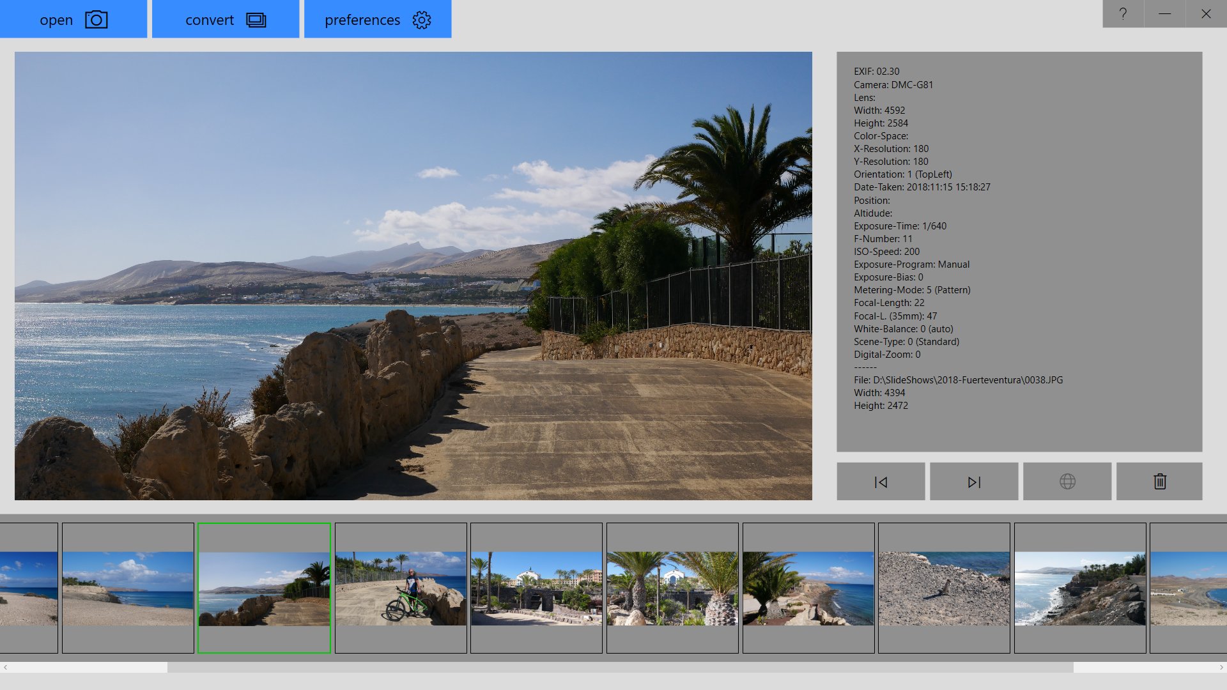Screen dimensions: 1227x690
Task: Open the preferences settings
Action: coord(378,19)
